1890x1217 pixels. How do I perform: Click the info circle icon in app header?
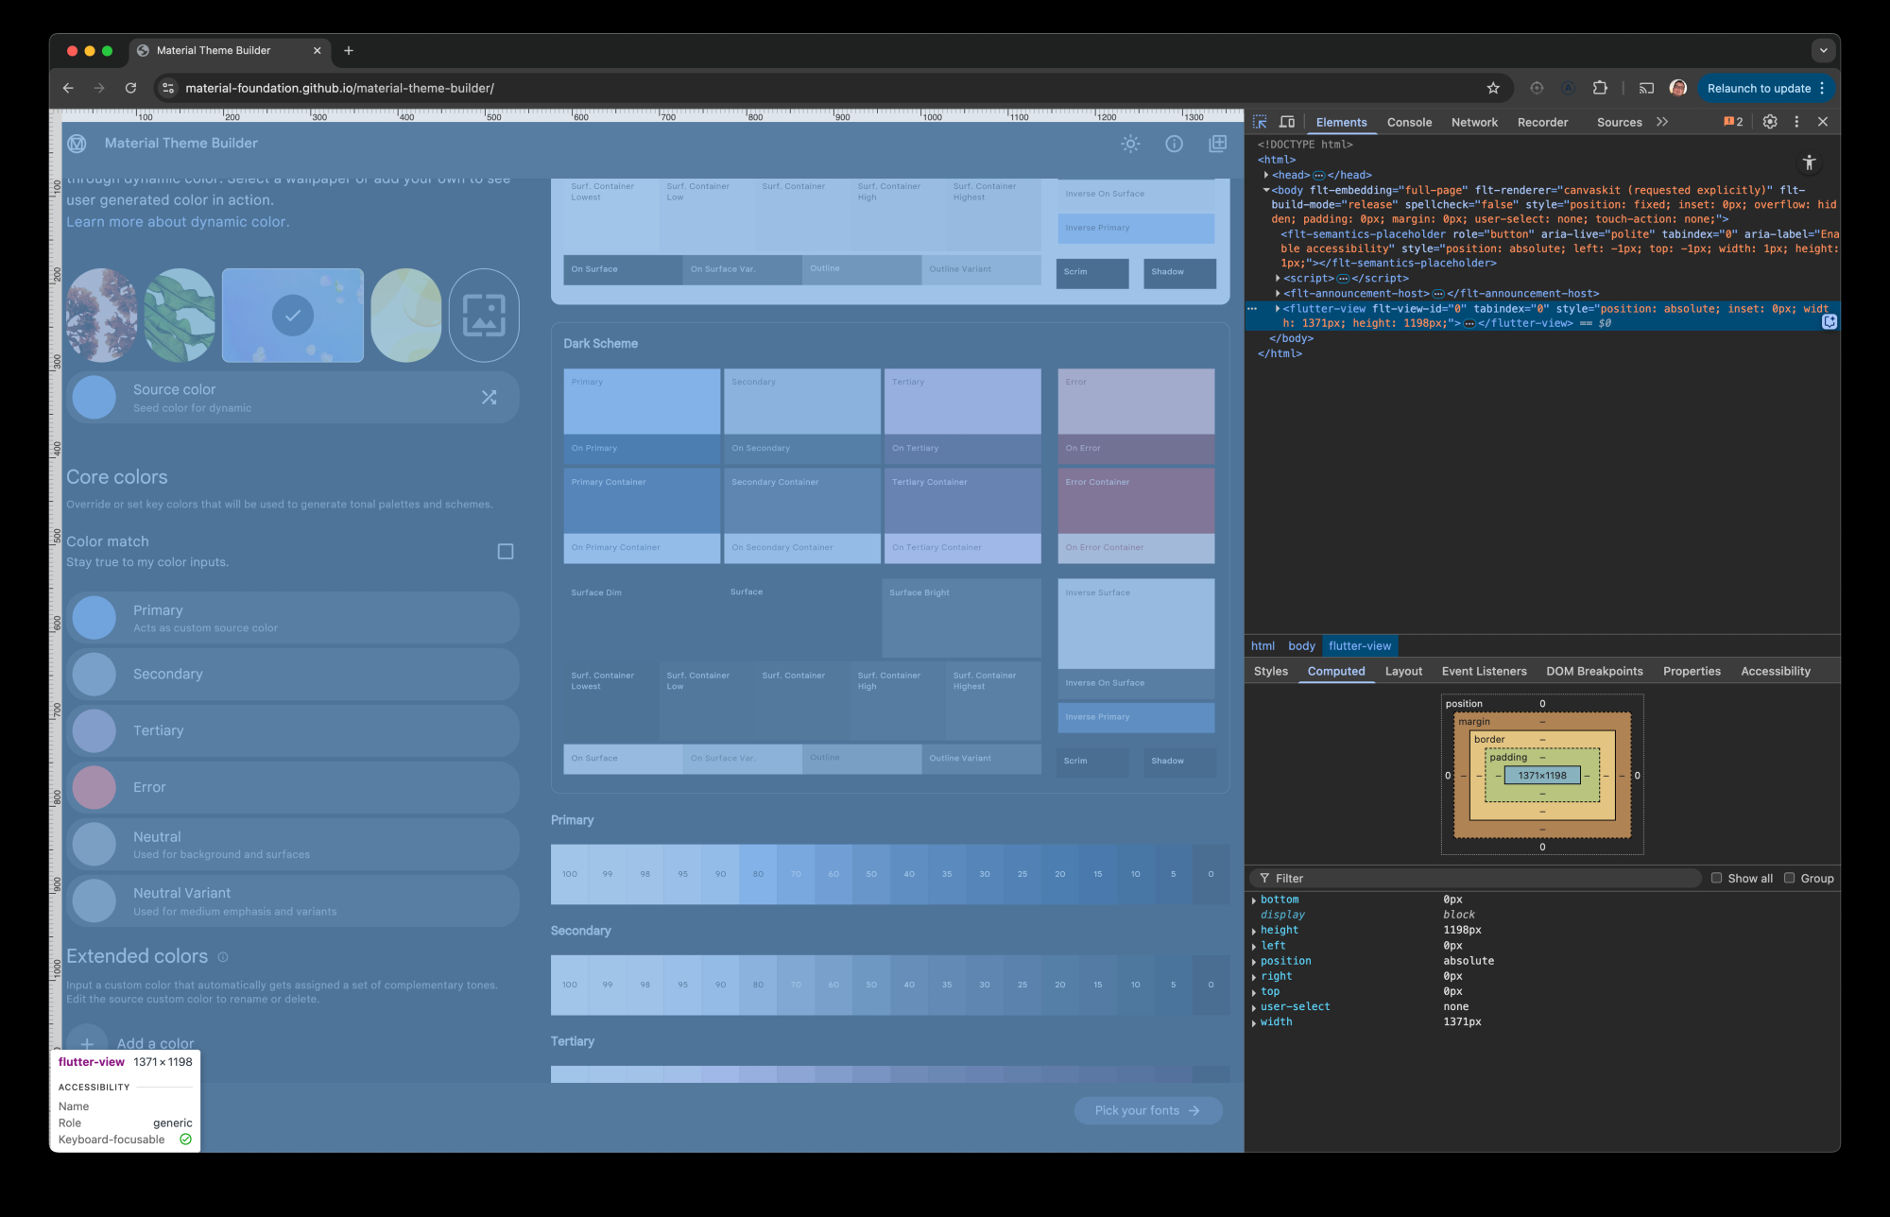[1174, 144]
